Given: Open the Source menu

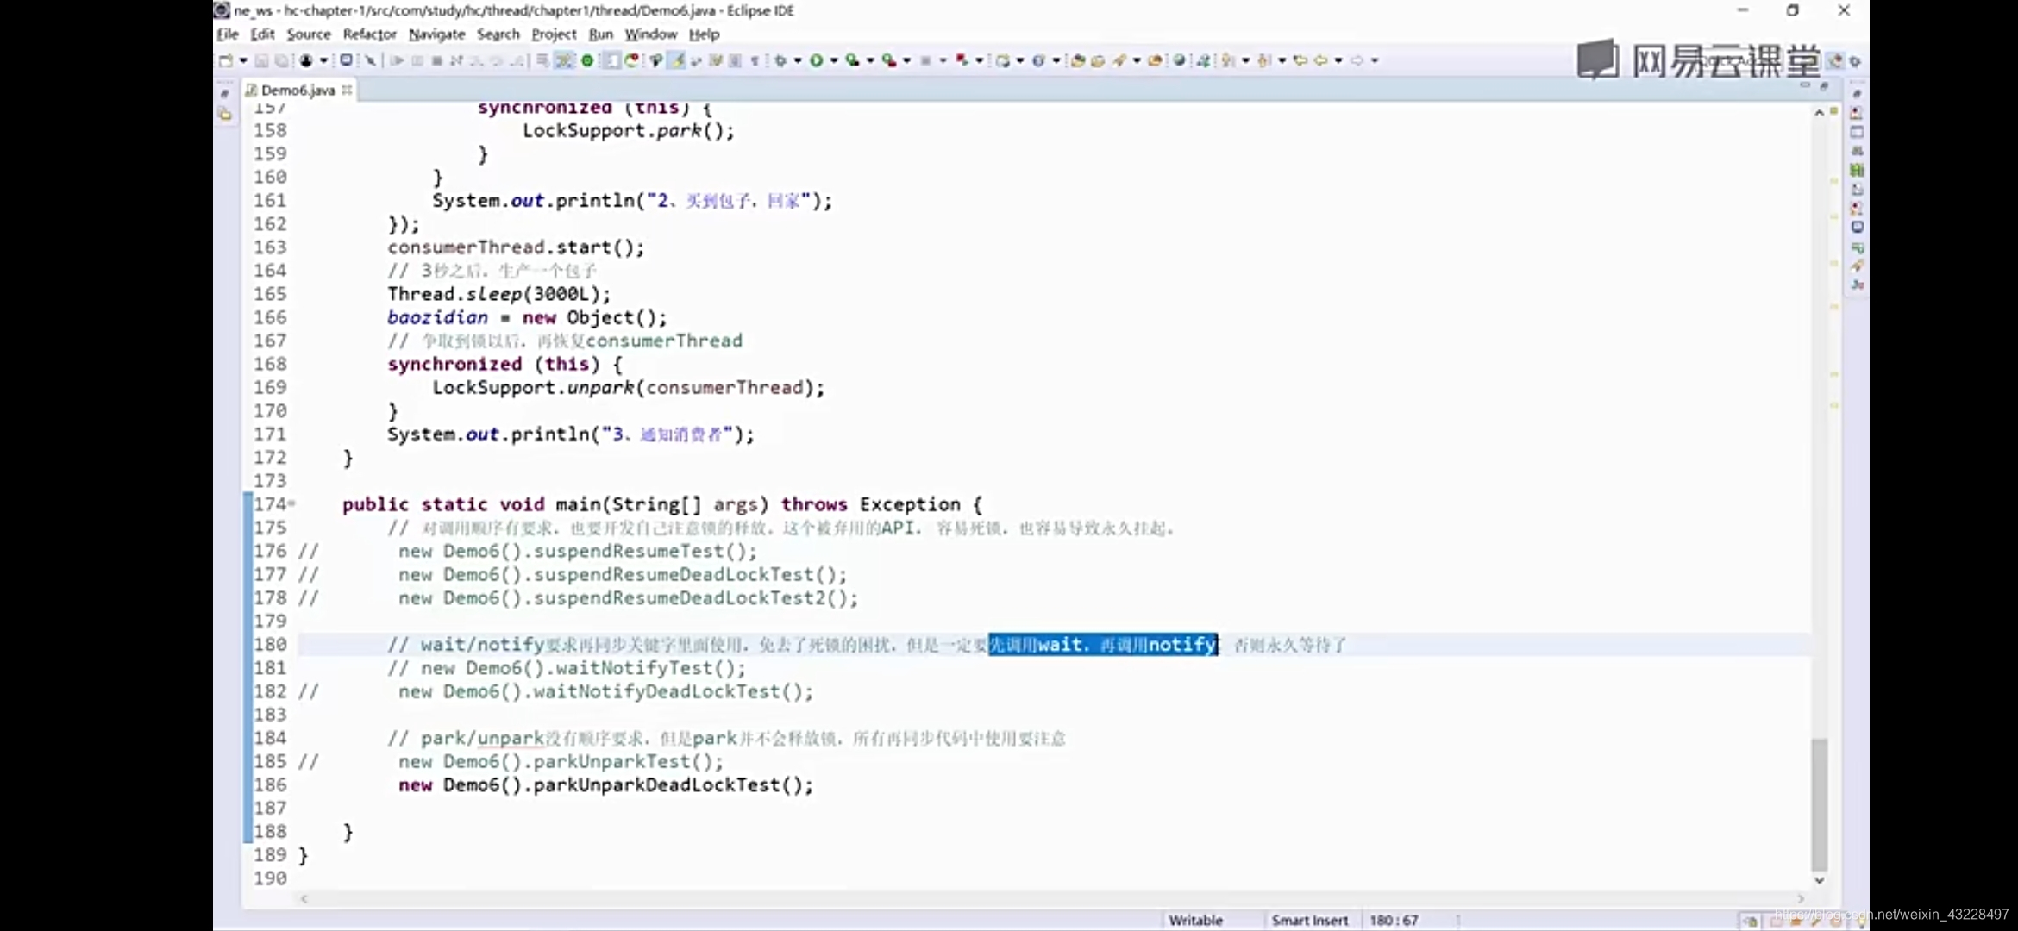Looking at the screenshot, I should [309, 34].
